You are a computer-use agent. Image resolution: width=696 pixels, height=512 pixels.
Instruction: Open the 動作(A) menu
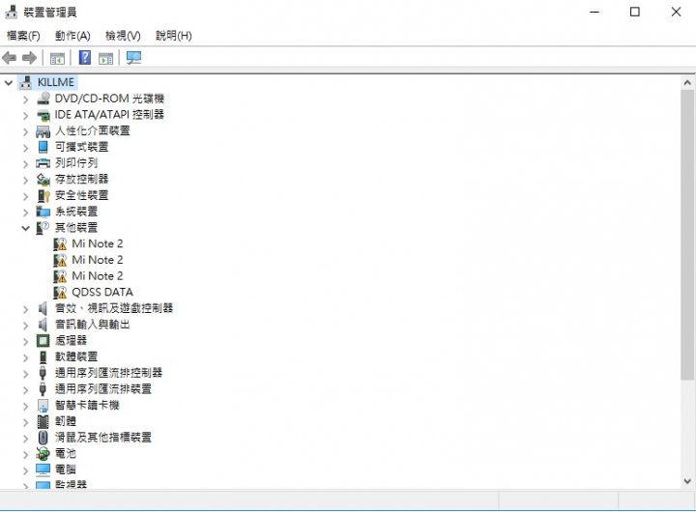[72, 36]
